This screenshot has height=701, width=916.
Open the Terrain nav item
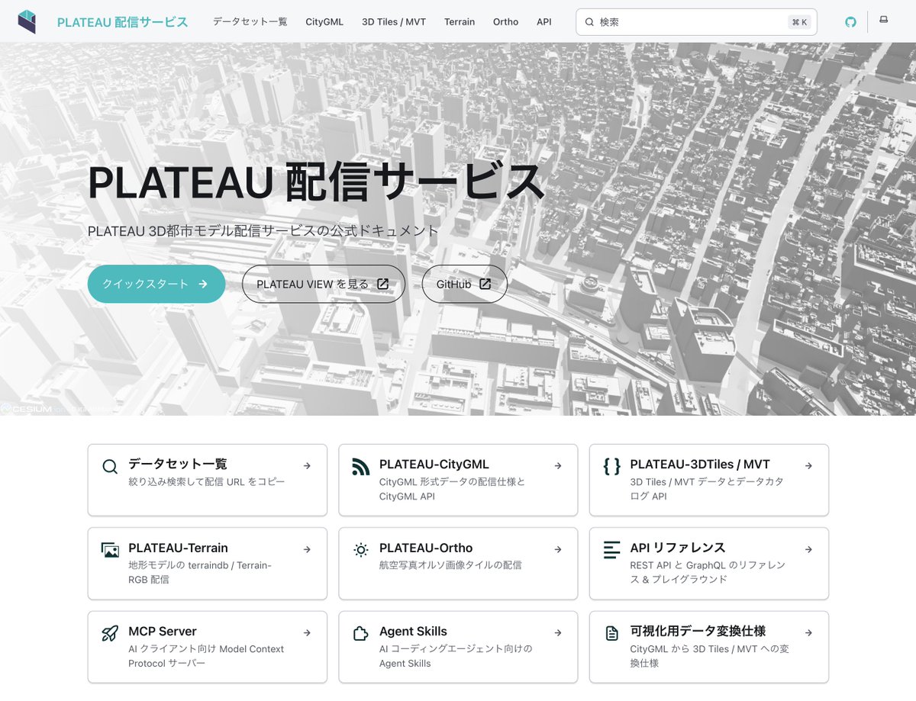coord(460,22)
